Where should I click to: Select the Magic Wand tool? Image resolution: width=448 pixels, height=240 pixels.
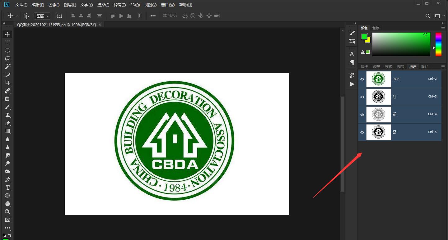(x=7, y=66)
